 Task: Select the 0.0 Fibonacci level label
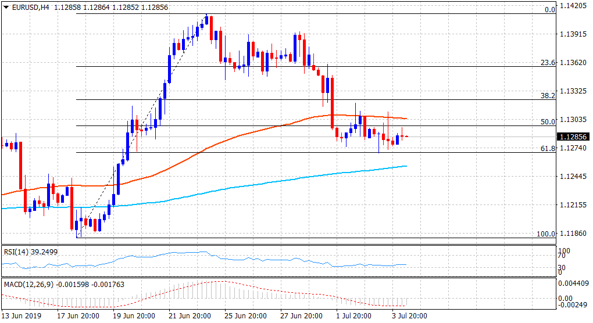pos(549,10)
